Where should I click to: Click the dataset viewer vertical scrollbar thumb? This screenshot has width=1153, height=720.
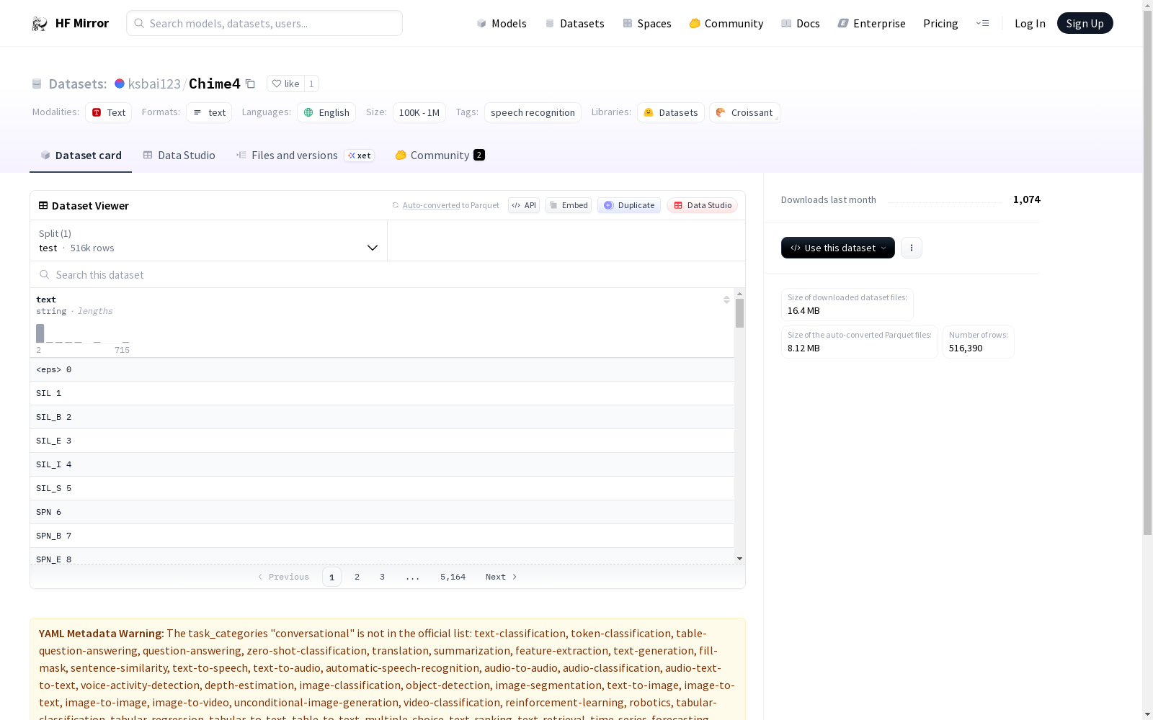pos(739,313)
